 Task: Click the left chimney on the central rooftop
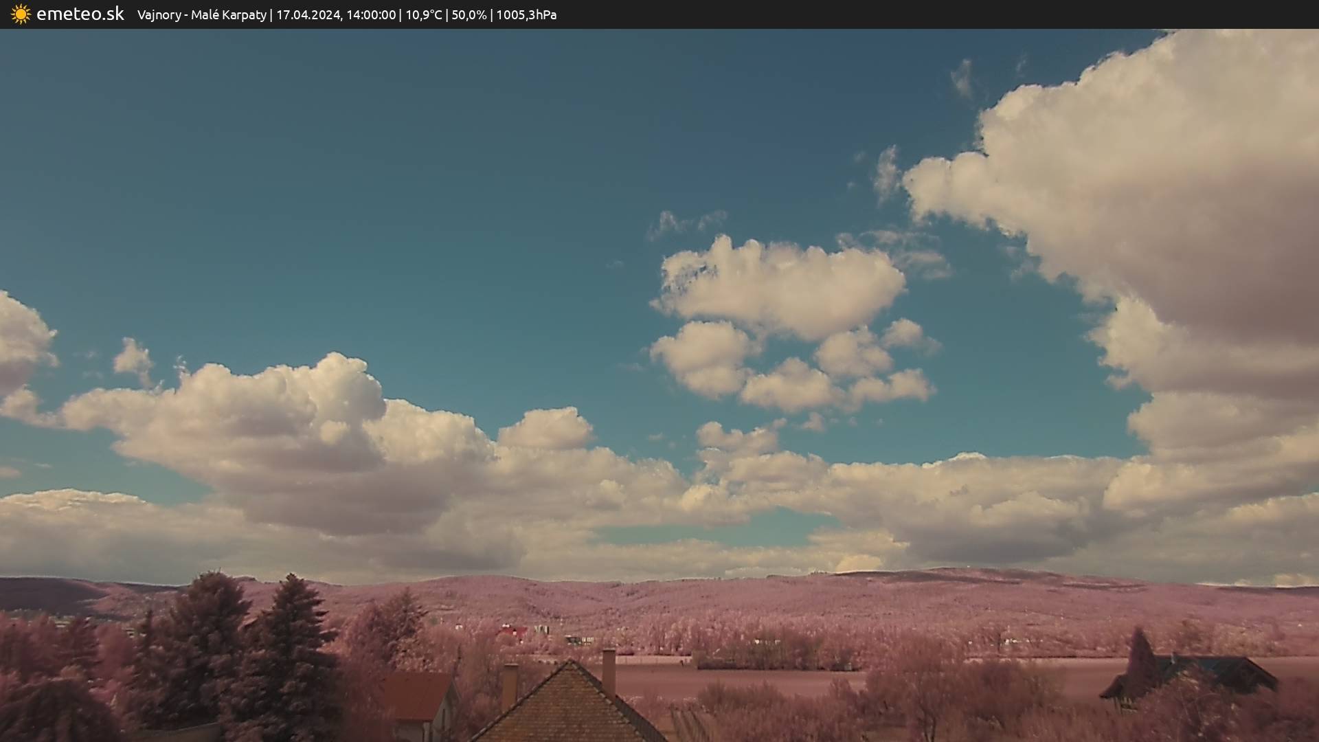pos(510,685)
